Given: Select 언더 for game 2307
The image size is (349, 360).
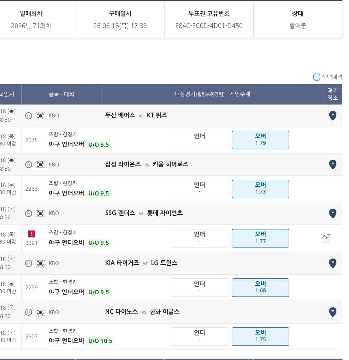Looking at the screenshot, I should pos(199,336).
